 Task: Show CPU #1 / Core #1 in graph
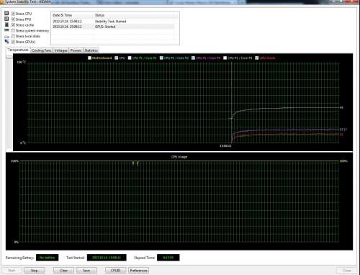pyautogui.click(x=130, y=58)
